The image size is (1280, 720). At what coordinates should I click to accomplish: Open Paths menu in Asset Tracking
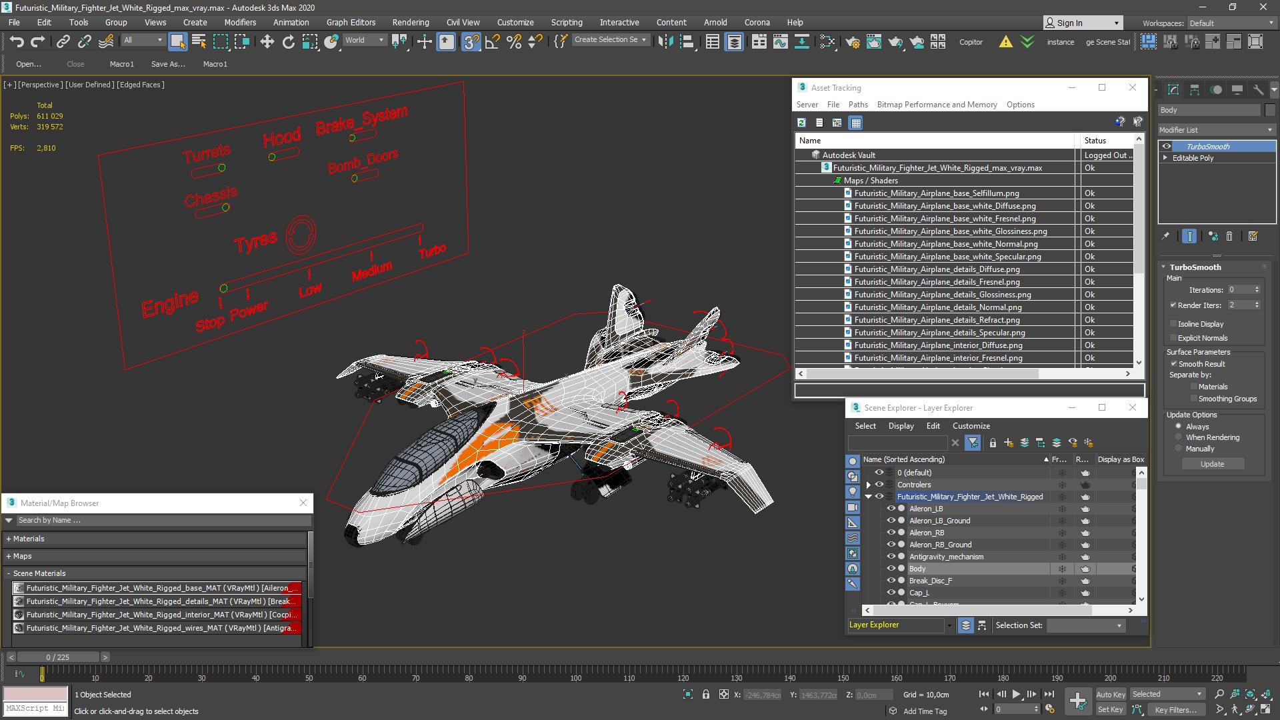(858, 105)
